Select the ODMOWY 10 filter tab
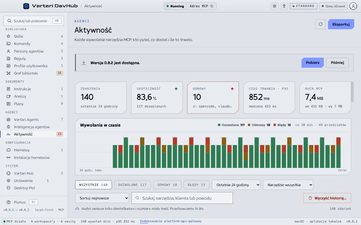This screenshot has width=361, height=225. 167,185
